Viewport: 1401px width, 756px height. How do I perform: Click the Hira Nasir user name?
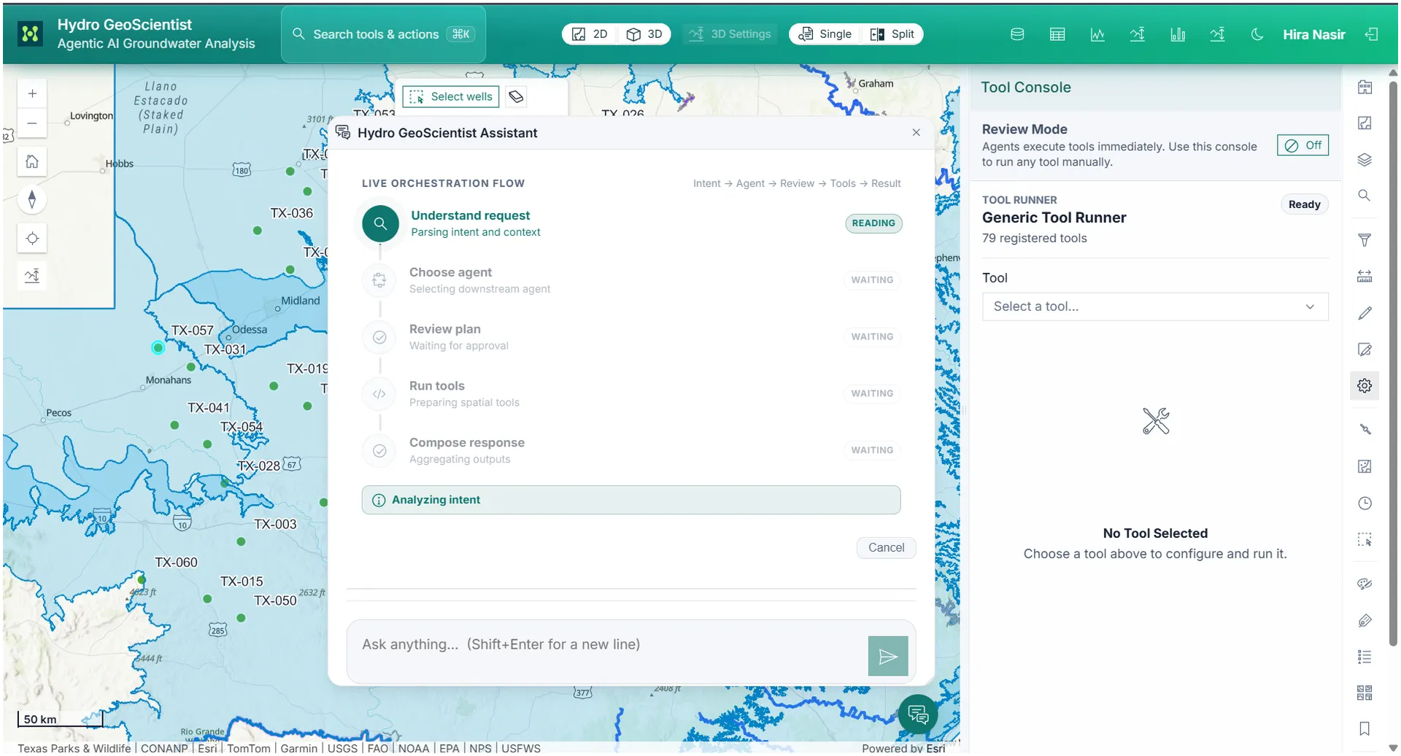tap(1313, 34)
